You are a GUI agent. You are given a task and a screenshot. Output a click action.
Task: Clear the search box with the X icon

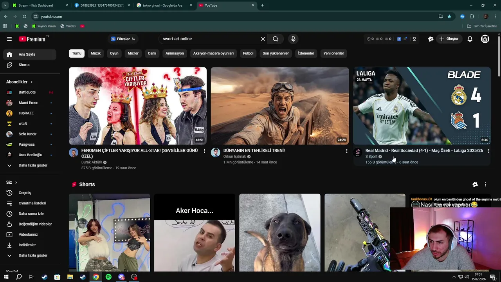pyautogui.click(x=263, y=39)
